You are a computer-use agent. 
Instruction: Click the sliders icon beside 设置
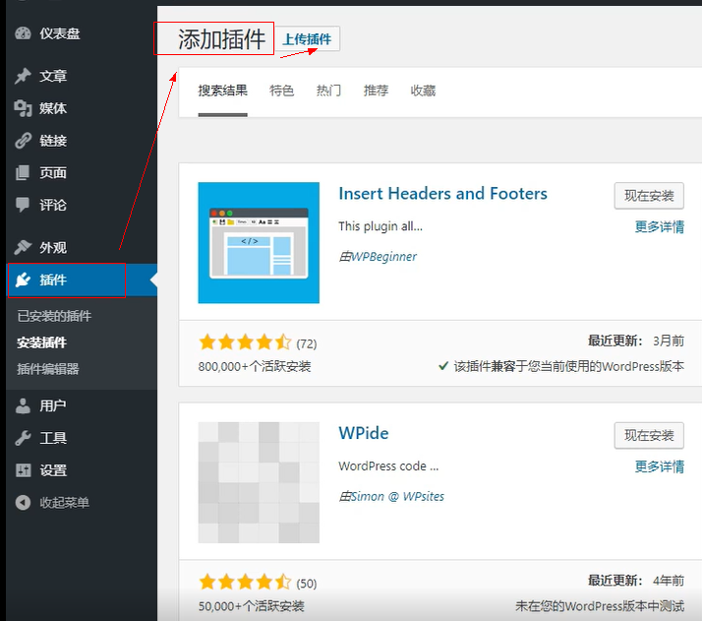point(23,470)
